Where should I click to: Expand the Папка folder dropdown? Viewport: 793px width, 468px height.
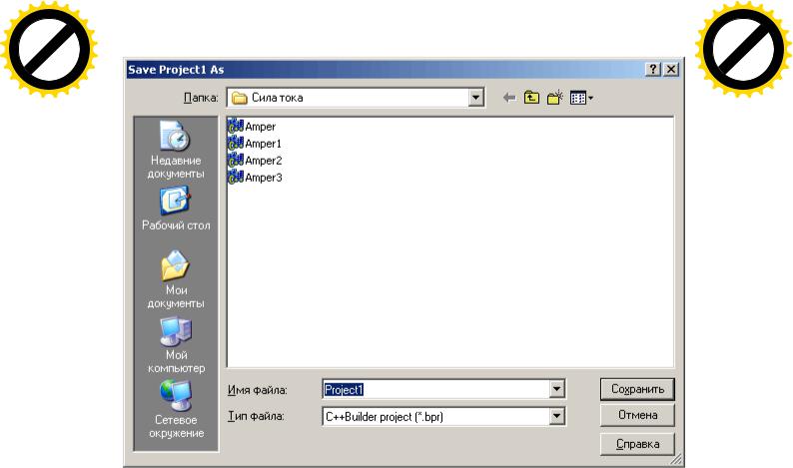pos(475,98)
